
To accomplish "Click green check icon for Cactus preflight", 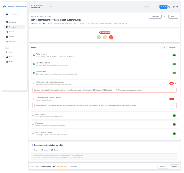I will tap(33, 134).
